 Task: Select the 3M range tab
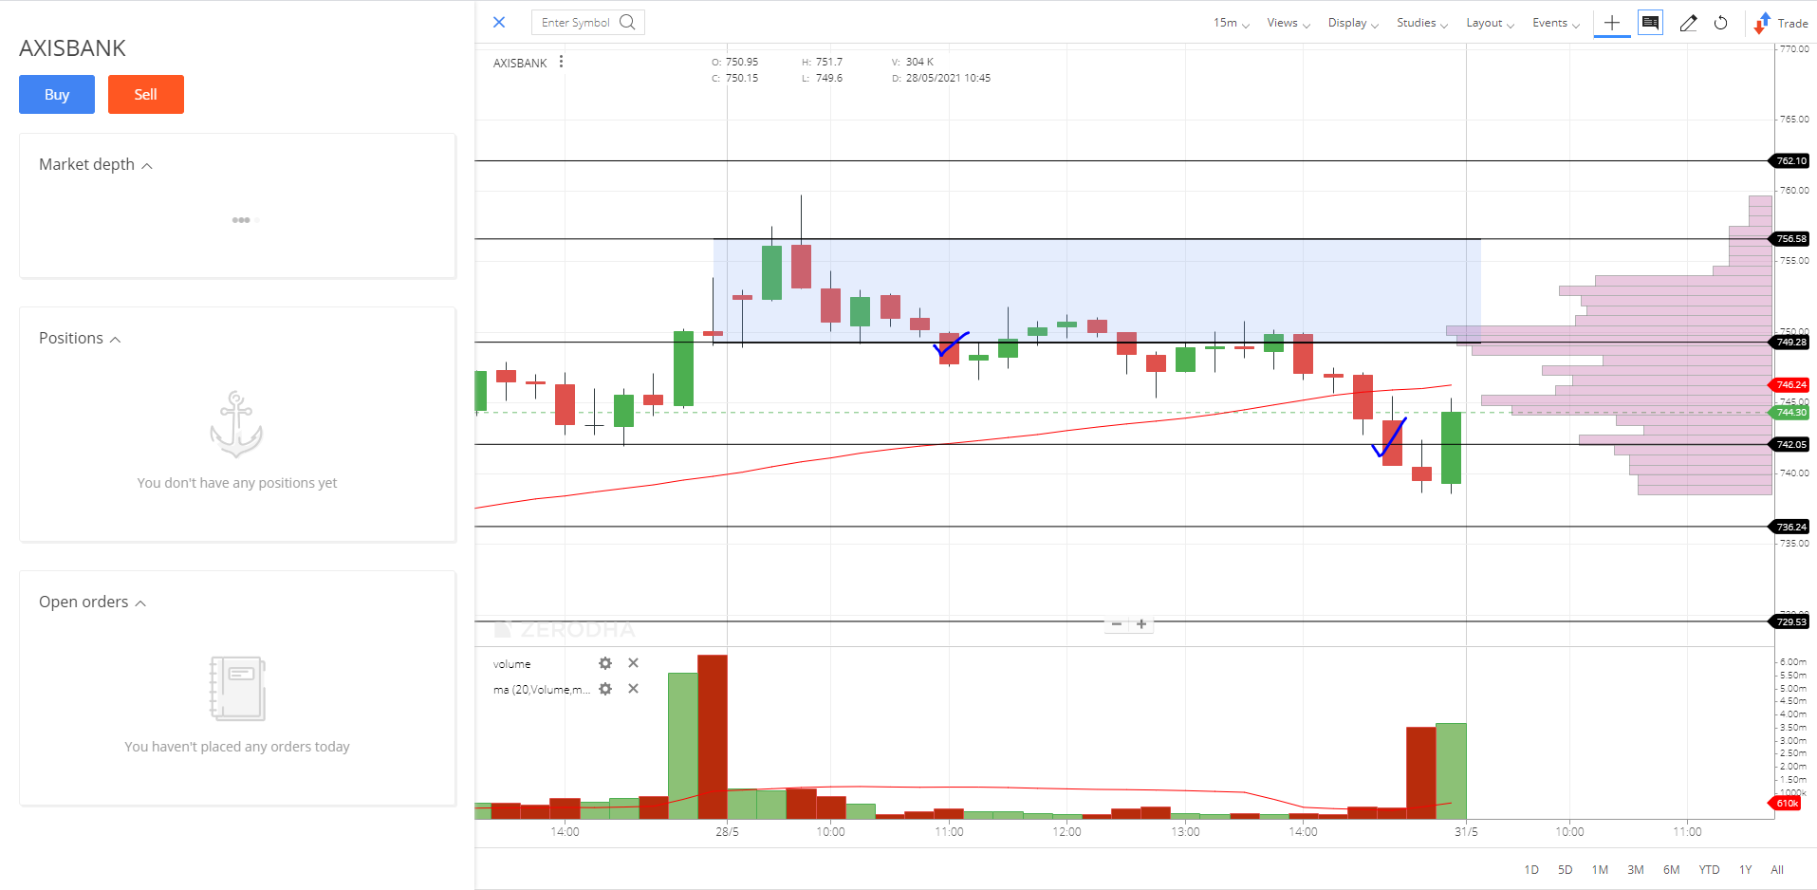1636,869
